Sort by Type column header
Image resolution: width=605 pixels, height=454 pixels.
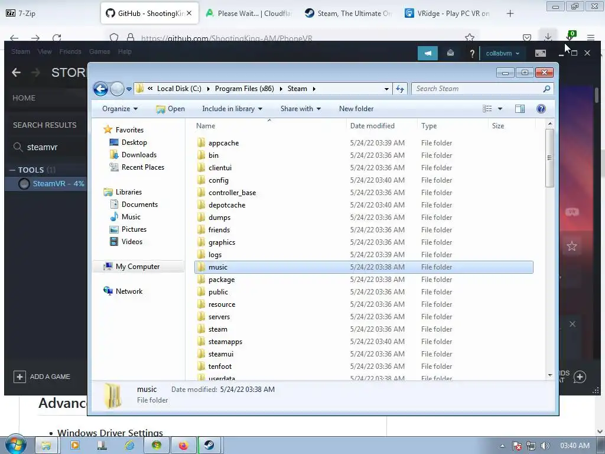coord(429,126)
